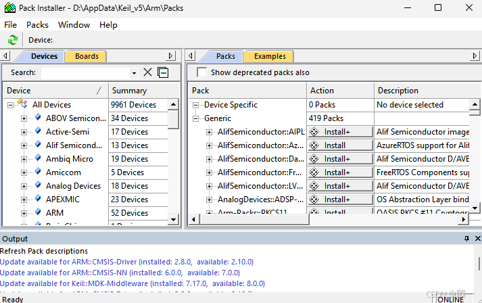Viewport: 482px width, 303px height.
Task: Collapse the Device Specific packs group
Action: [x=195, y=105]
